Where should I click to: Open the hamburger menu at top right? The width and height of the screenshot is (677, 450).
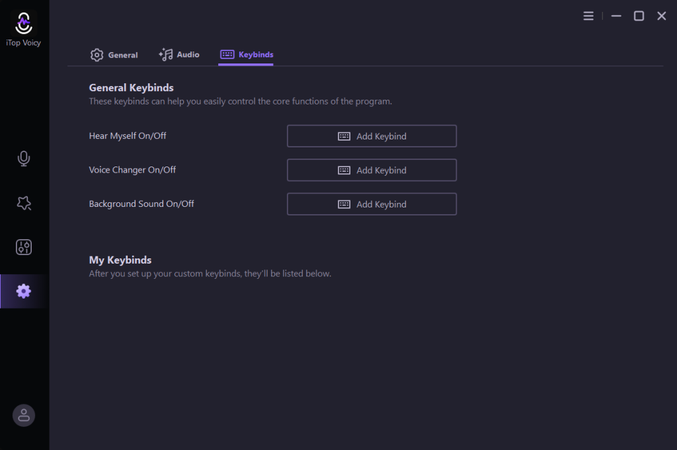588,16
